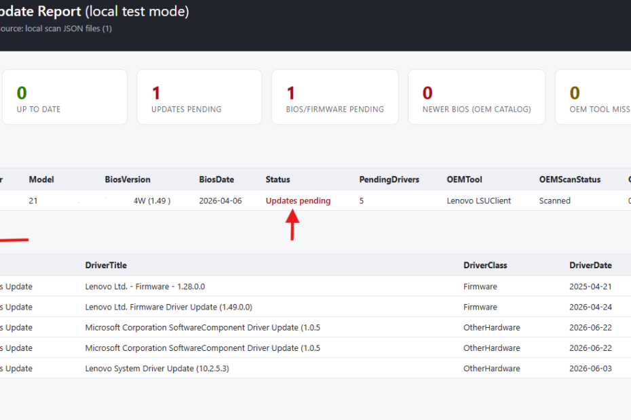Select the driver date '2026-06-03'

point(590,369)
